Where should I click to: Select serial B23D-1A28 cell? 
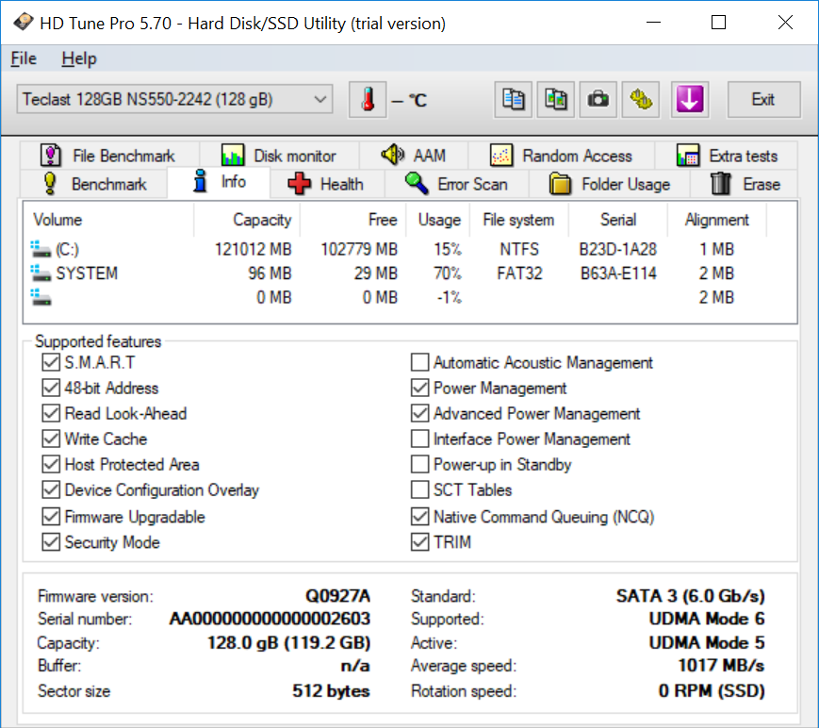pyautogui.click(x=618, y=249)
